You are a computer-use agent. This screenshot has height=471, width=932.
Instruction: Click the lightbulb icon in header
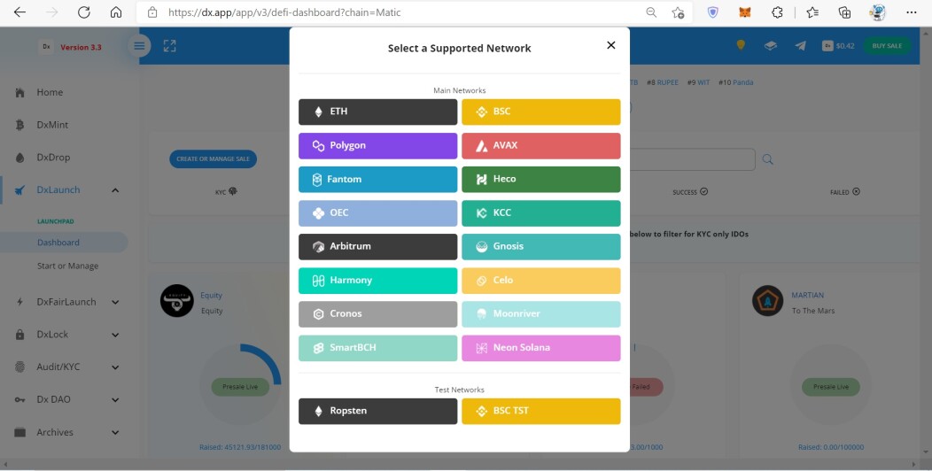[741, 45]
